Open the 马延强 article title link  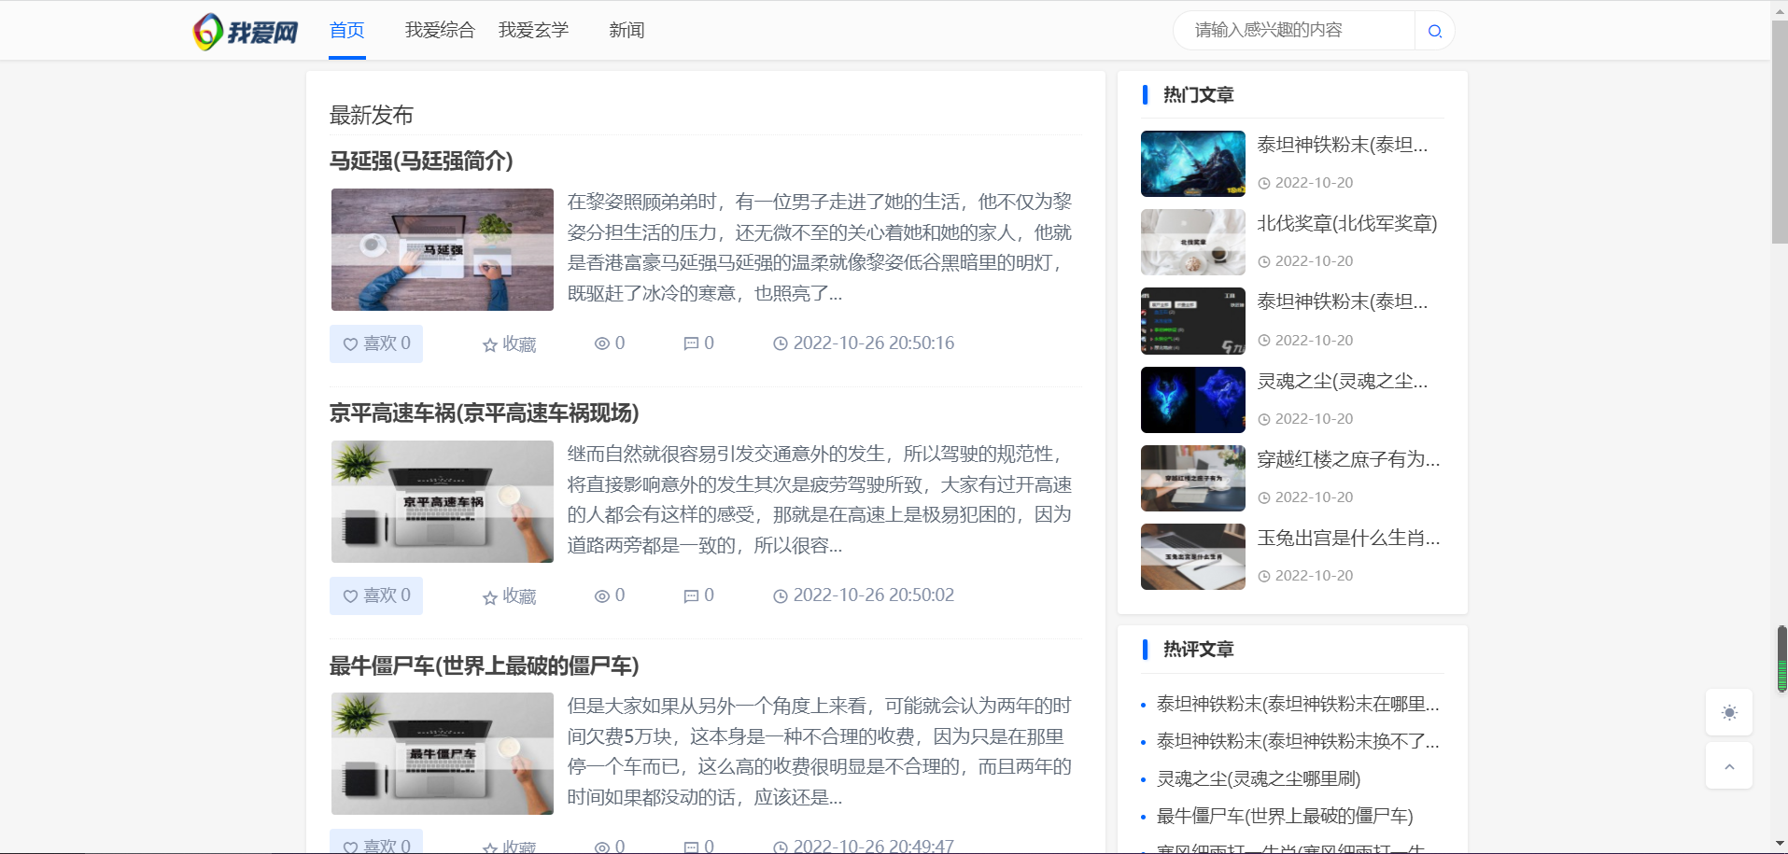point(420,161)
